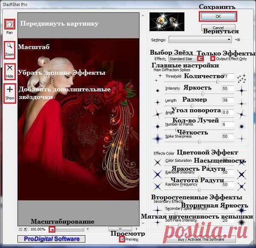
Task: Open the Effect Standard Star dropdown
Action: (186, 59)
